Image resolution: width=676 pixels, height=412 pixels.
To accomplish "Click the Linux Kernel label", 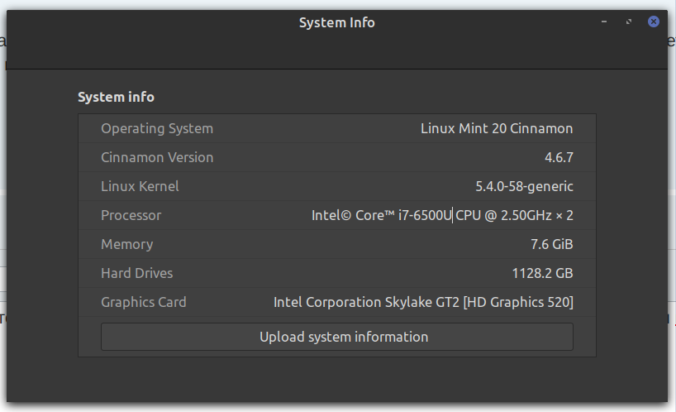I will [139, 186].
